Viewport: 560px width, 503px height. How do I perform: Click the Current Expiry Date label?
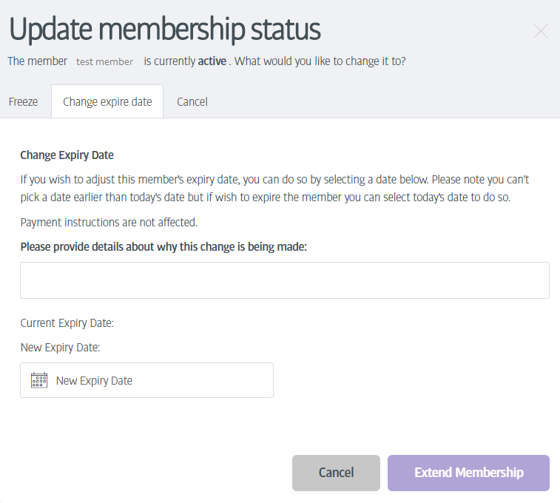point(67,323)
